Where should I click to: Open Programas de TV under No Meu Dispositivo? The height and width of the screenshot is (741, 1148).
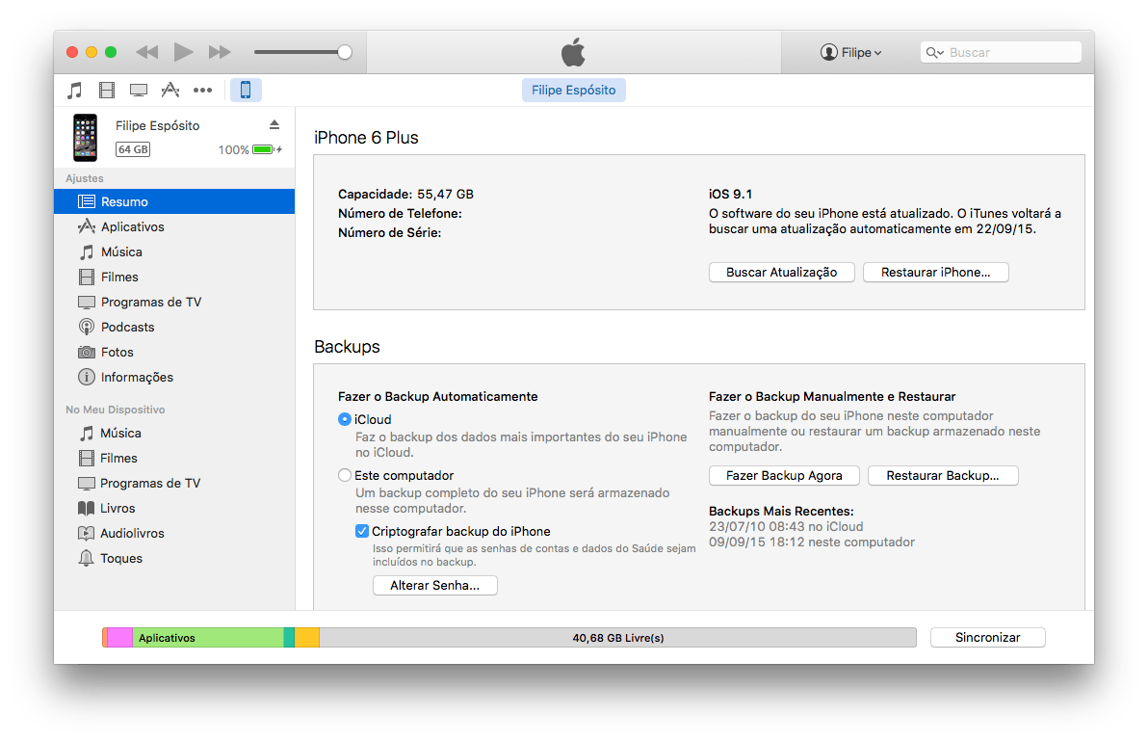click(x=174, y=484)
